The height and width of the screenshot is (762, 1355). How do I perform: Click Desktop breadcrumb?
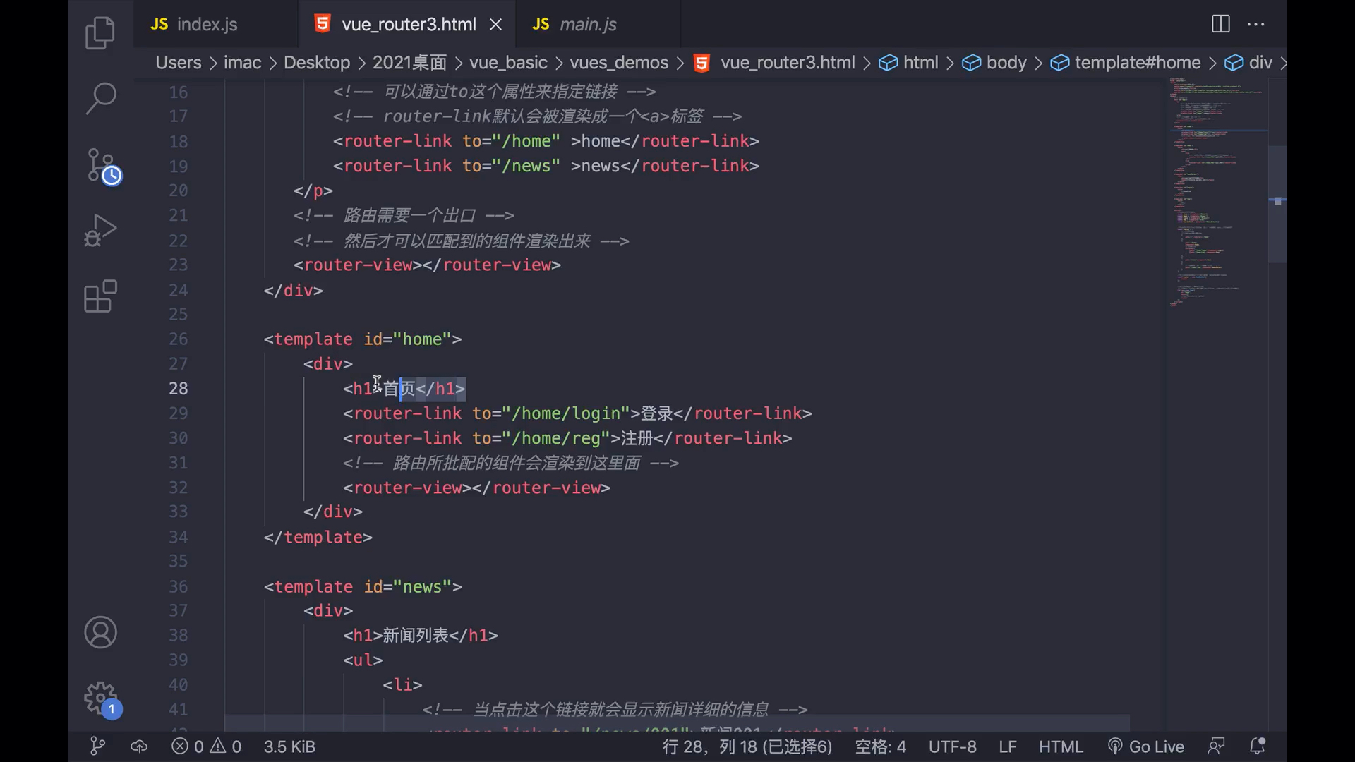click(x=317, y=63)
